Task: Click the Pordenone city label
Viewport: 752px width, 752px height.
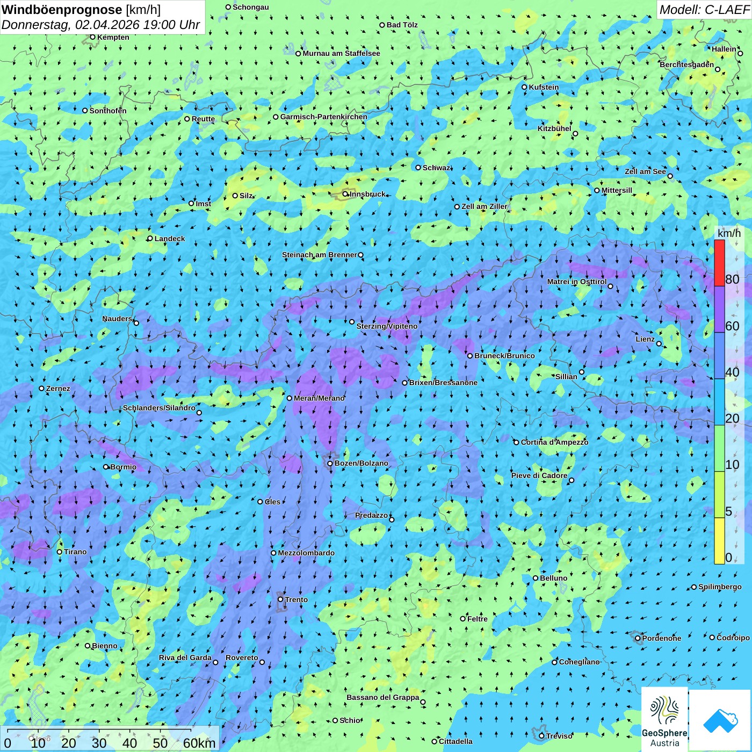Action: [x=662, y=638]
